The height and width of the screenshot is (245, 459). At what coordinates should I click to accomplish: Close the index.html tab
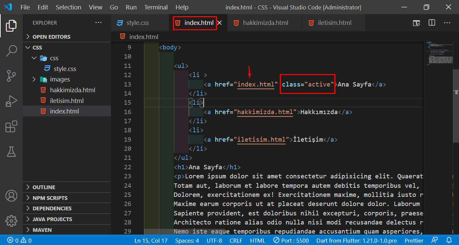(220, 23)
